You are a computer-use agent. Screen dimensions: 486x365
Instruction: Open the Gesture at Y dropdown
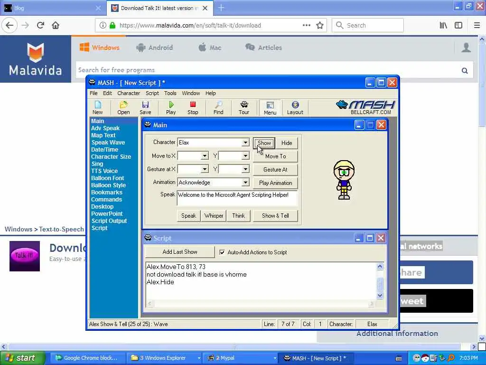click(x=245, y=169)
